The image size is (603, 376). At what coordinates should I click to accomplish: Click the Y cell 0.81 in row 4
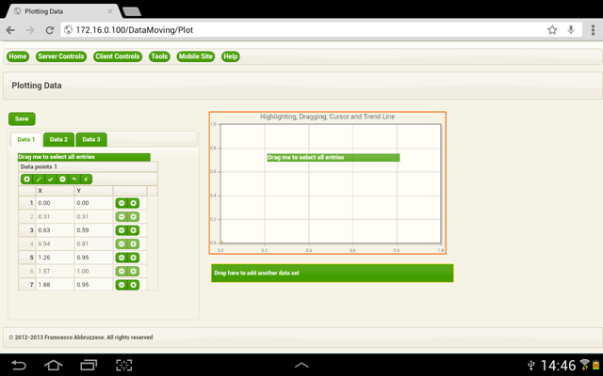[93, 244]
